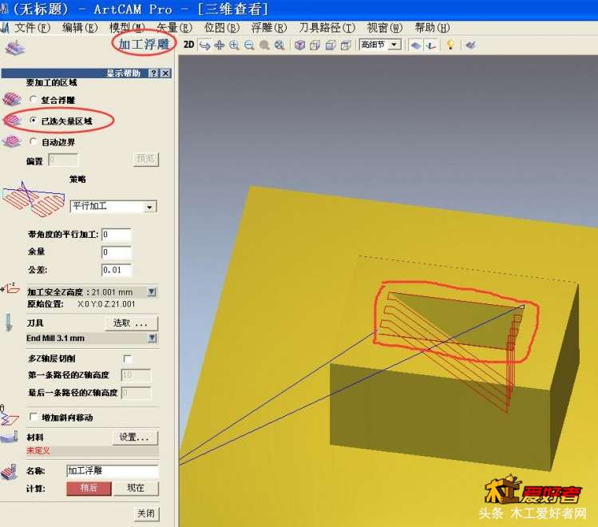Open the 文件(F) menu
Screen dimensions: 598x527
click(33, 28)
